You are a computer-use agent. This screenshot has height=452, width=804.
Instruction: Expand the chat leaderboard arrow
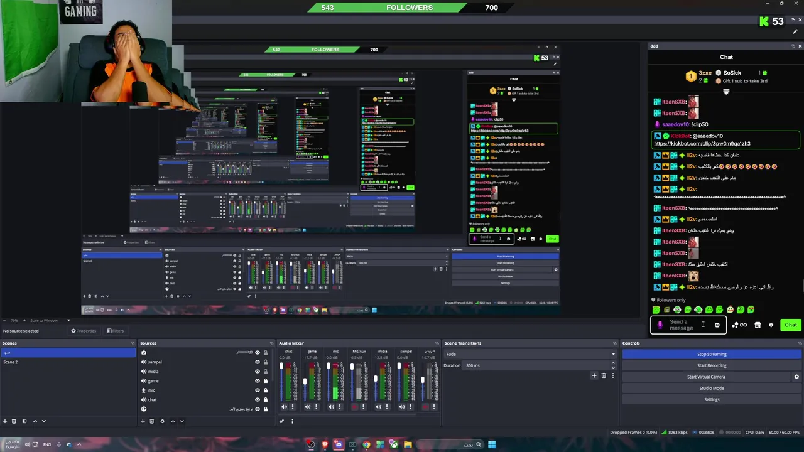pyautogui.click(x=726, y=92)
